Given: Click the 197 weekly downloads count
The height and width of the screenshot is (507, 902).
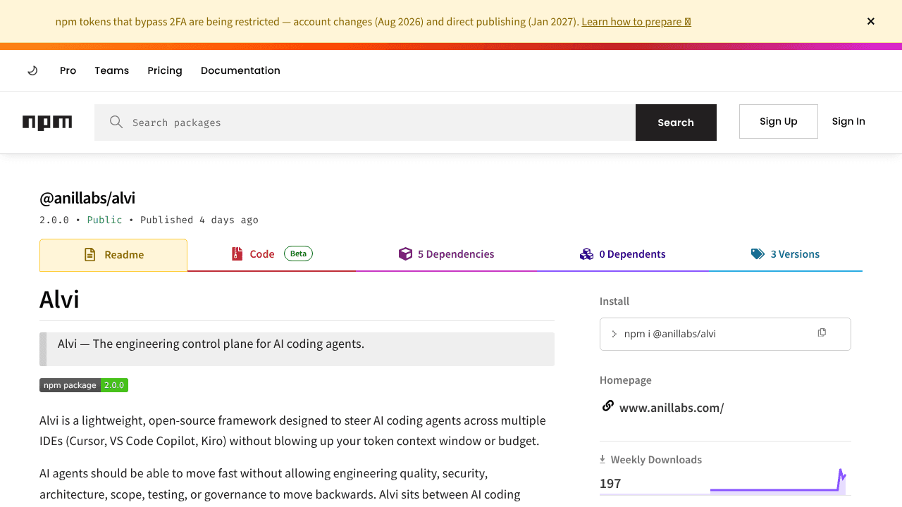Looking at the screenshot, I should [610, 484].
